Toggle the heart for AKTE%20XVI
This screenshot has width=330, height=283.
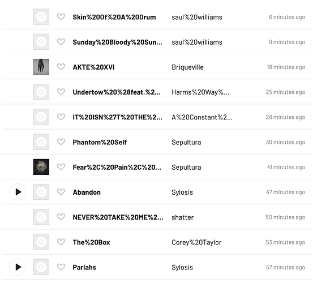pyautogui.click(x=61, y=67)
